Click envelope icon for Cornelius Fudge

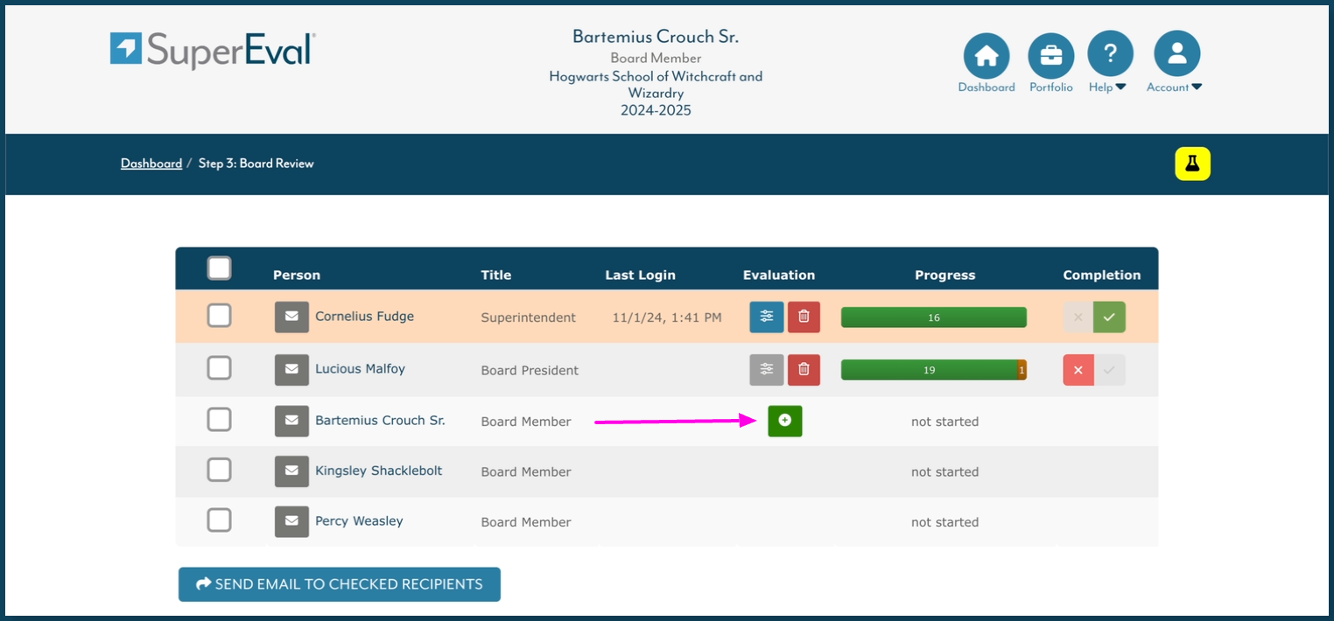(291, 317)
